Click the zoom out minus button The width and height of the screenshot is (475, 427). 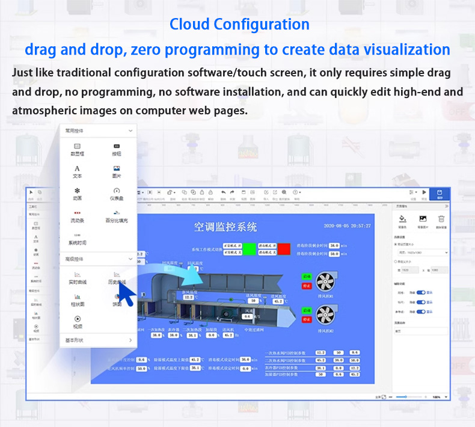coord(391,397)
